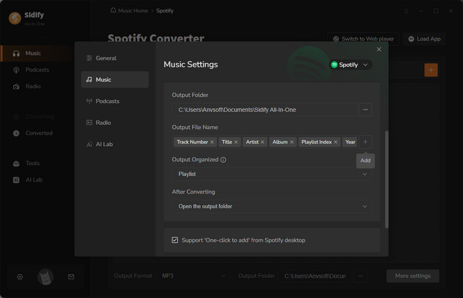Click the settings dialog scrollbar

387,179
